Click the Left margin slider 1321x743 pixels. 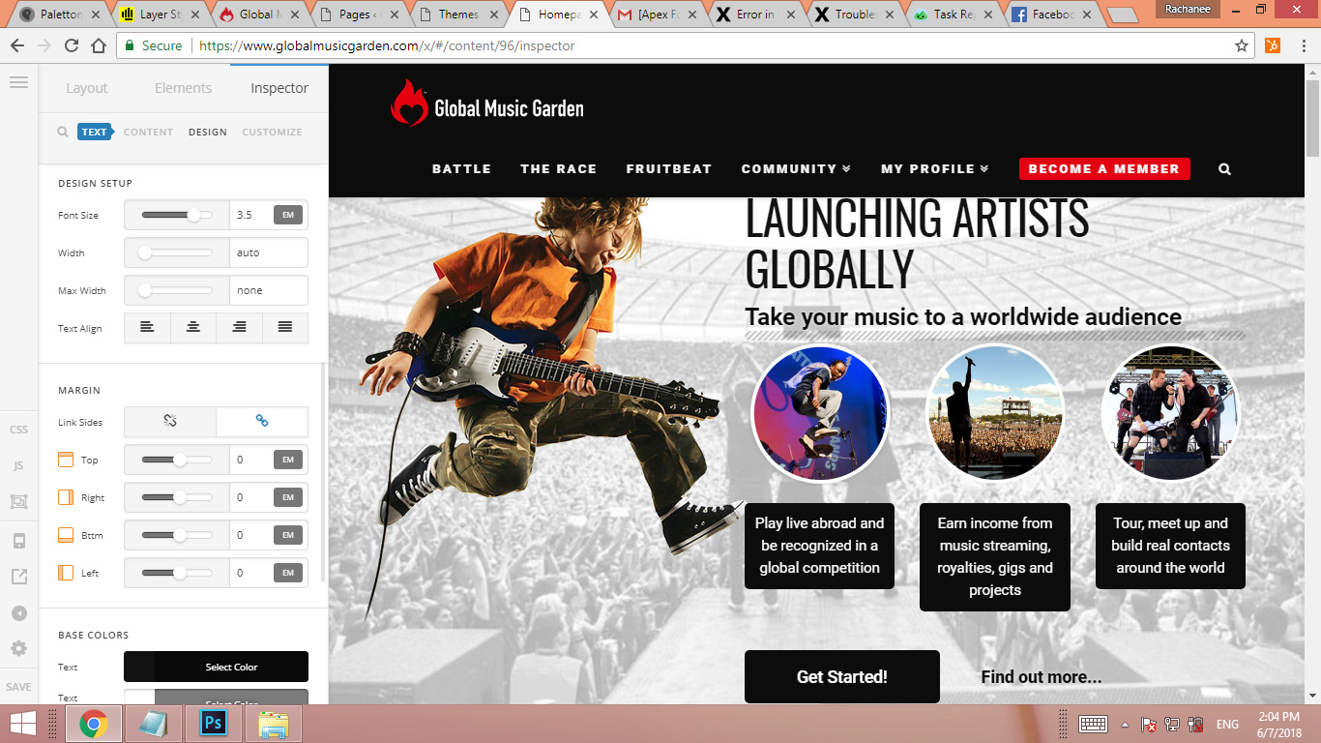click(177, 573)
